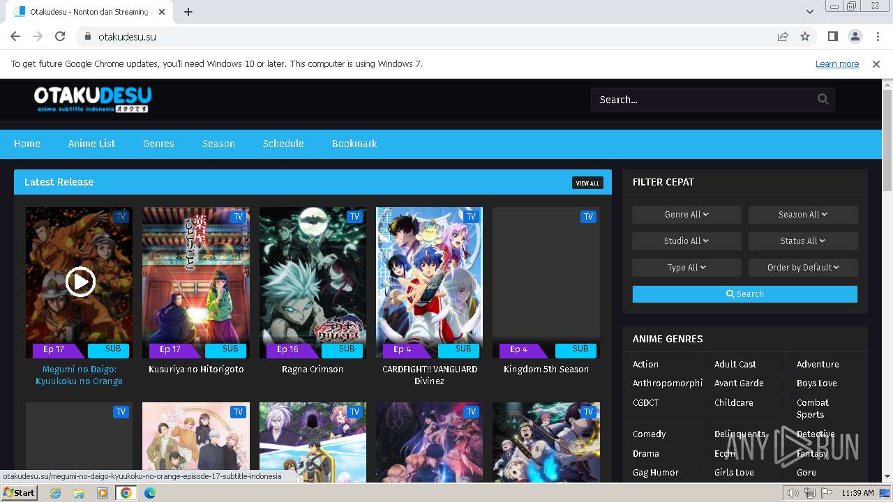
Task: Select the Boys Love genre
Action: 817,383
